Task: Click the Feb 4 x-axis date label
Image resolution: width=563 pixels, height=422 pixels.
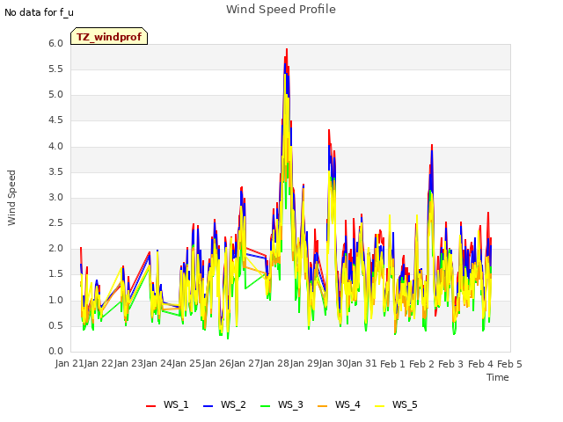Action: click(480, 364)
